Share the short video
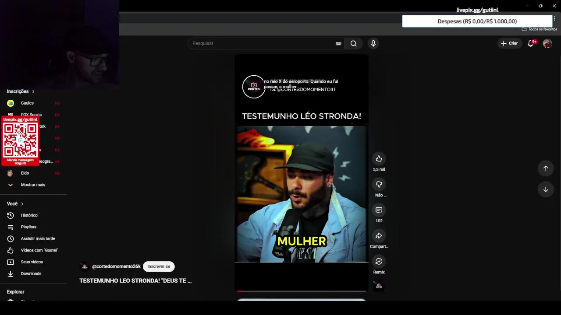561x315 pixels. point(379,236)
